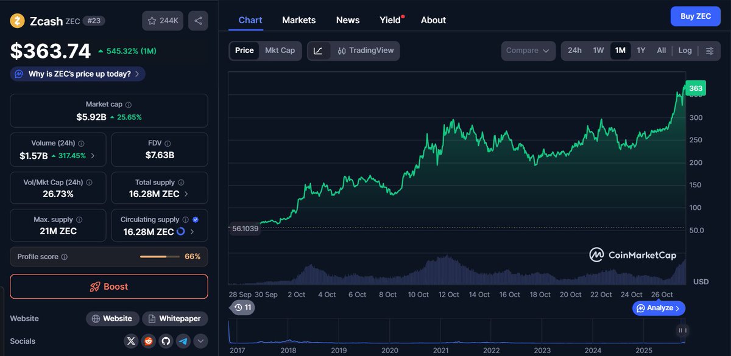Click the Market cap info icon
The width and height of the screenshot is (731, 356).
(x=129, y=105)
